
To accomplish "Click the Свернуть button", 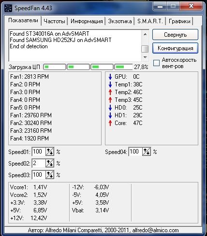I will pyautogui.click(x=175, y=35).
